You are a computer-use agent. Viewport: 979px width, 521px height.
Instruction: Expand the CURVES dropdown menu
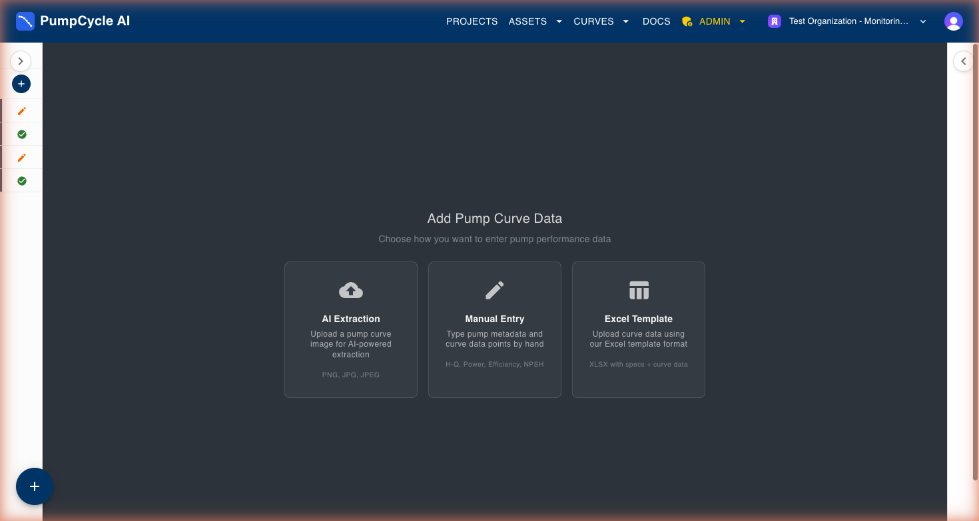601,21
